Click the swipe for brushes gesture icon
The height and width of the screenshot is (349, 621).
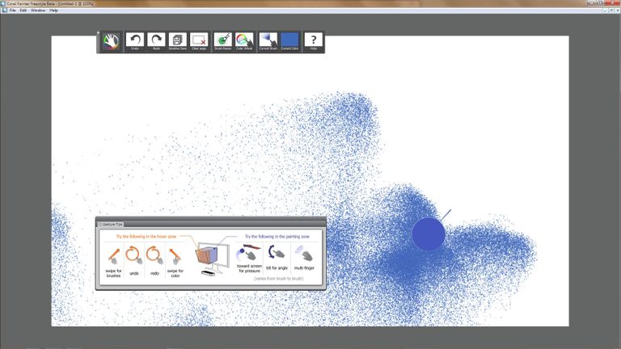click(114, 256)
